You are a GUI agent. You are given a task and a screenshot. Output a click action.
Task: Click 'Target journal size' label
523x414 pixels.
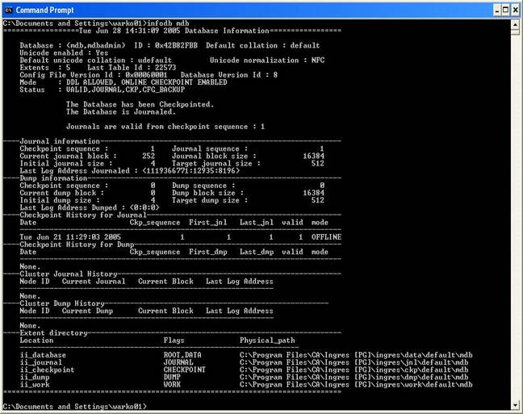(x=215, y=163)
